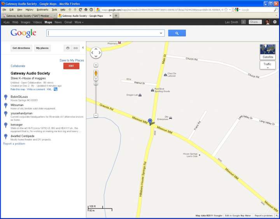Click zoom slider handle
Viewport: 280px width, 219px height.
point(96,84)
